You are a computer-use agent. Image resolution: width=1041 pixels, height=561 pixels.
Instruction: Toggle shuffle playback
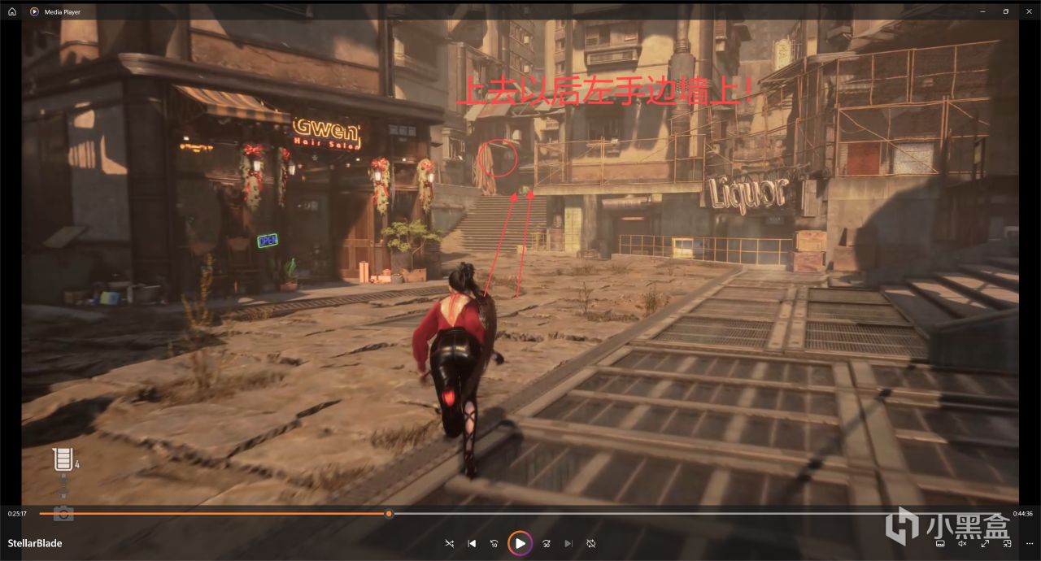tap(450, 543)
